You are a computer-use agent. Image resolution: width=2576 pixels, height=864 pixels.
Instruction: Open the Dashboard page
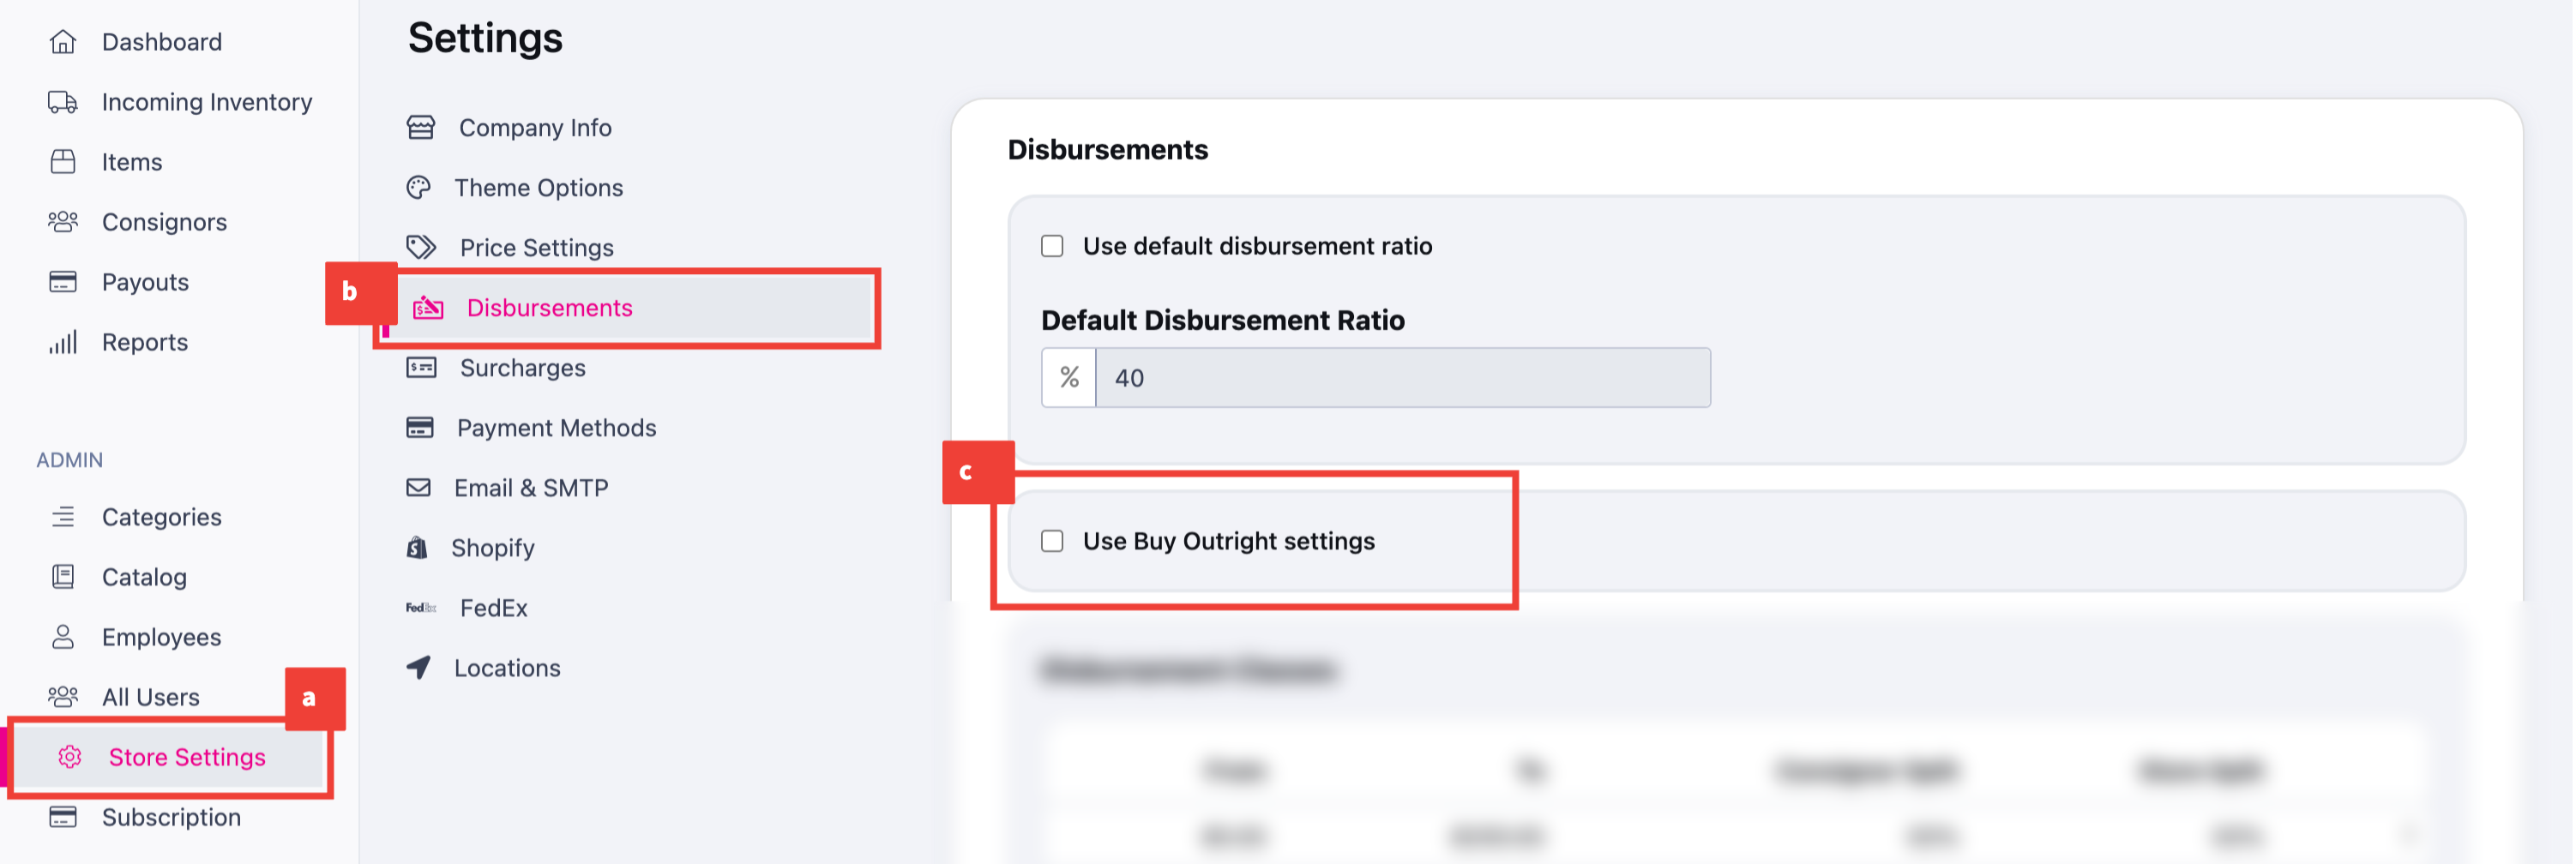tap(162, 42)
